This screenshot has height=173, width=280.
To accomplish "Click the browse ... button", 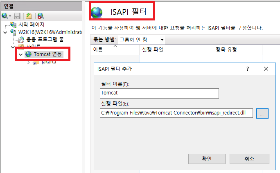I will click(262, 113).
